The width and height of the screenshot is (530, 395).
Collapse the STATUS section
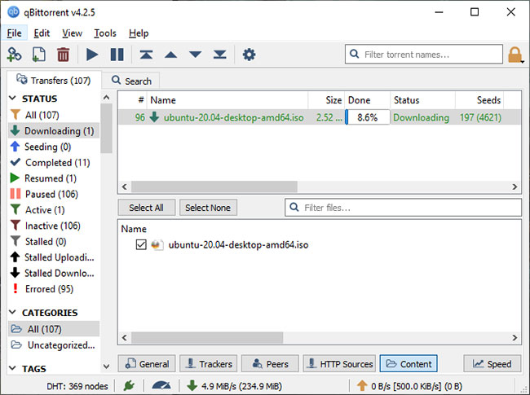[12, 99]
